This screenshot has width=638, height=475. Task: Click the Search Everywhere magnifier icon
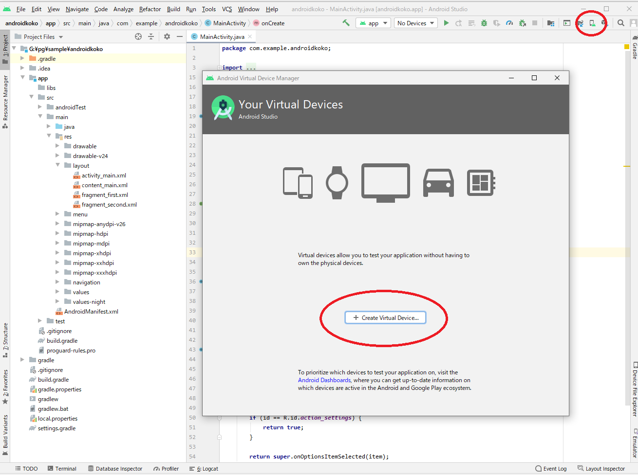click(621, 23)
